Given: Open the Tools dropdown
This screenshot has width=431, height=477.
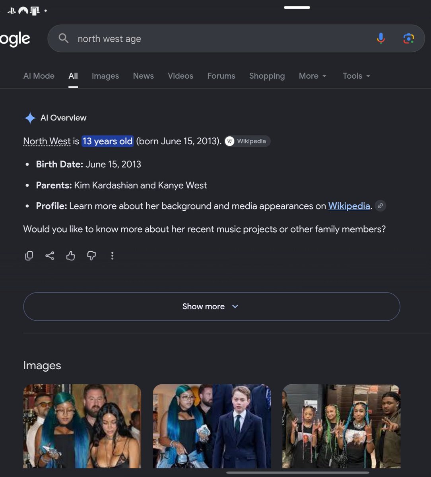Looking at the screenshot, I should click(x=357, y=76).
